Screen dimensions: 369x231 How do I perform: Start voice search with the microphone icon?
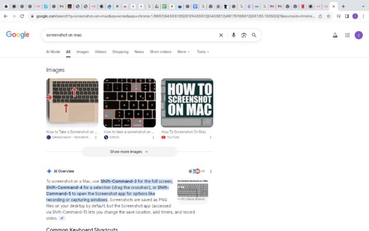234,35
